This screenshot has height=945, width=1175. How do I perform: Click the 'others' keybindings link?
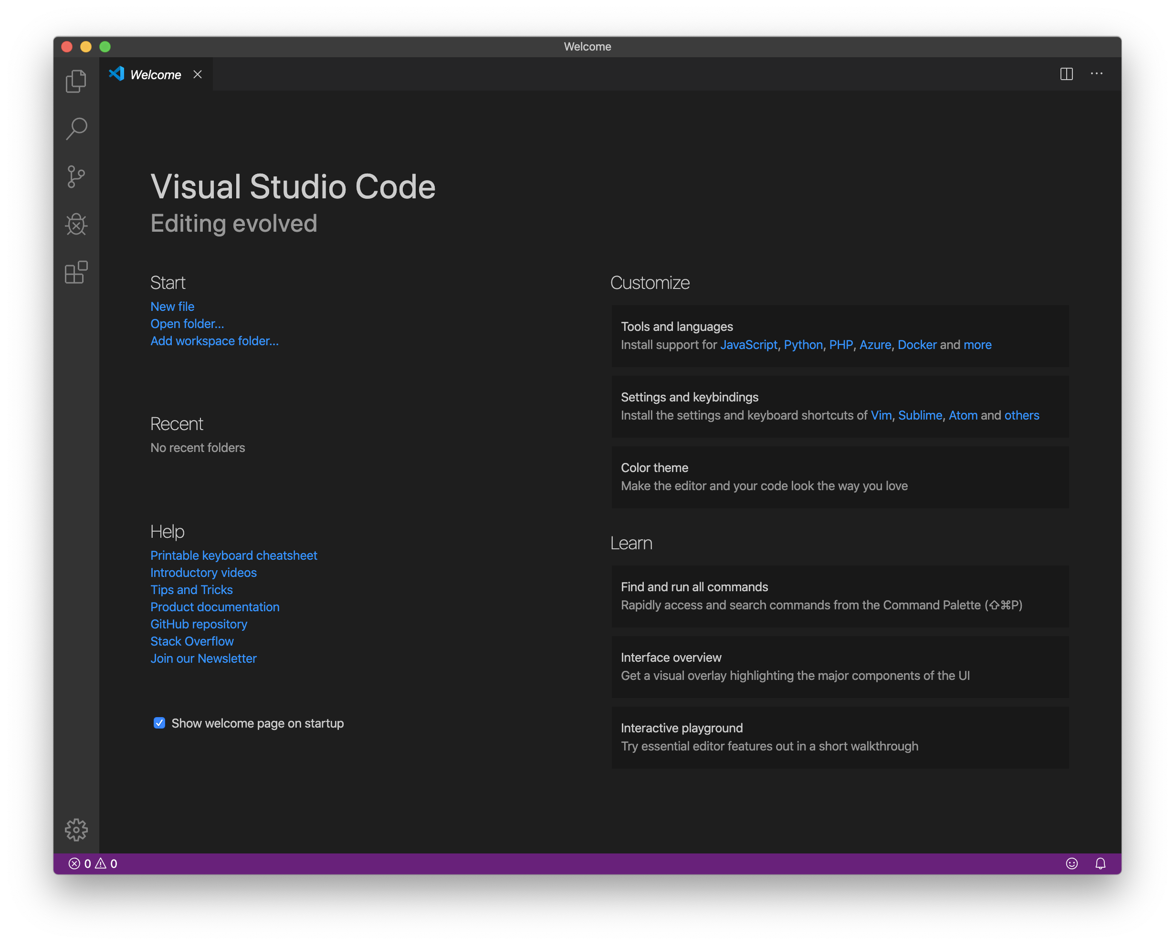point(1022,415)
